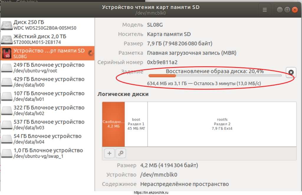The width and height of the screenshot is (302, 195).
Task: Select the SD card reader device icon
Action: pos(6,54)
